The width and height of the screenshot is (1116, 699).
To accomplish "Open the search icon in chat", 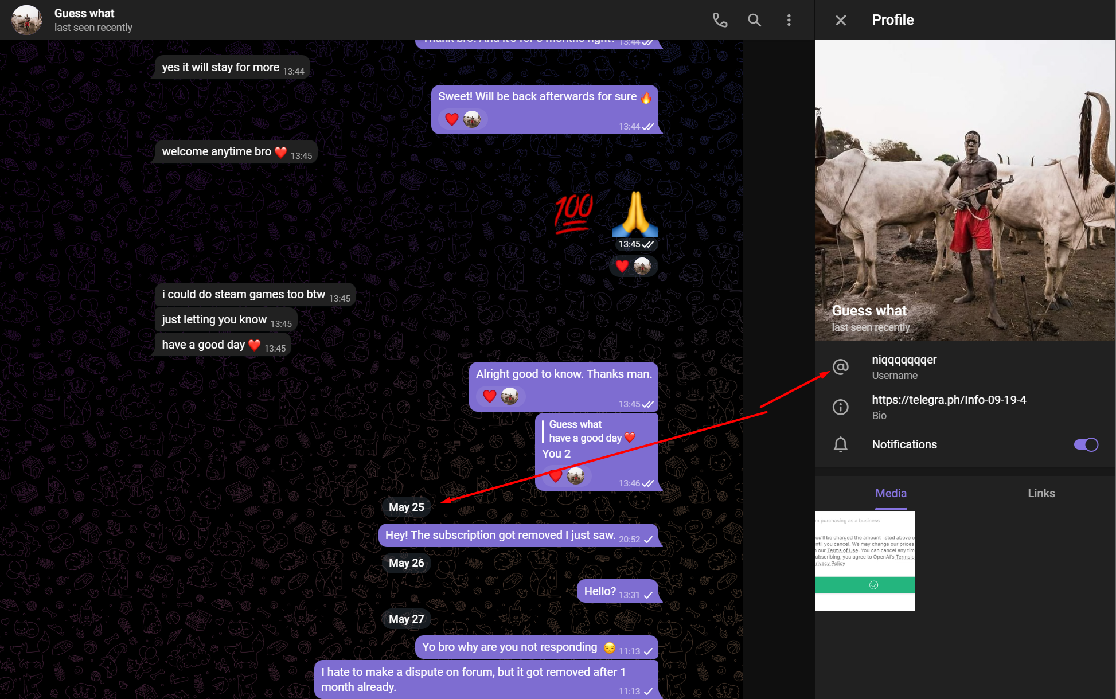I will 755,20.
